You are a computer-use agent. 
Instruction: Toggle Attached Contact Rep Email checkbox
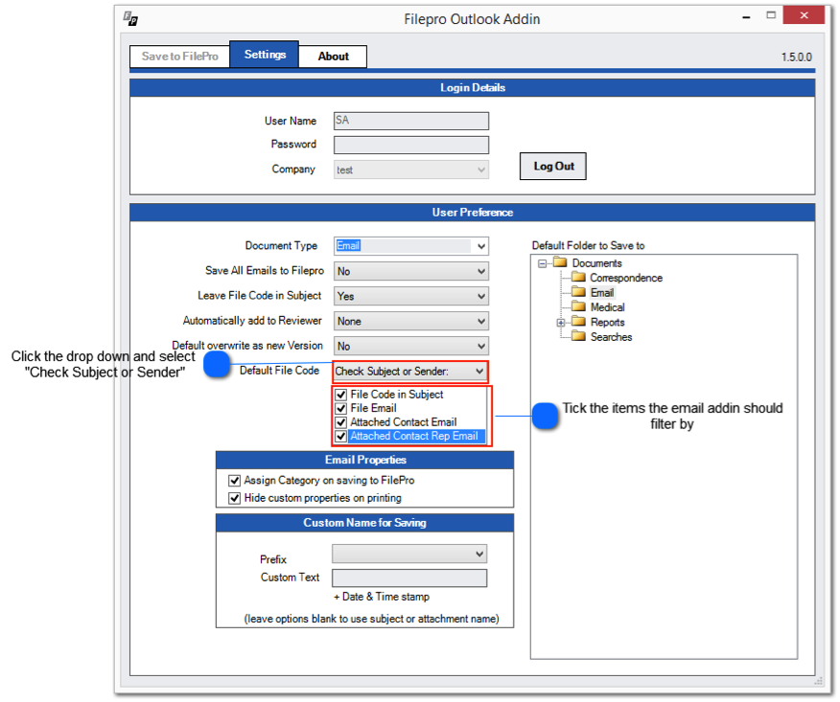(x=341, y=437)
